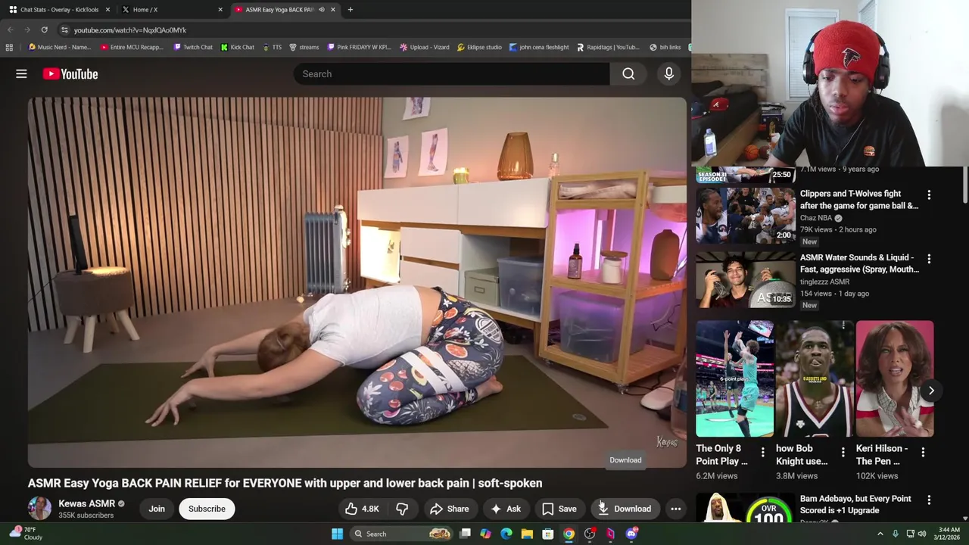
Task: Open options for how Bob Knight short
Action: pyautogui.click(x=843, y=452)
